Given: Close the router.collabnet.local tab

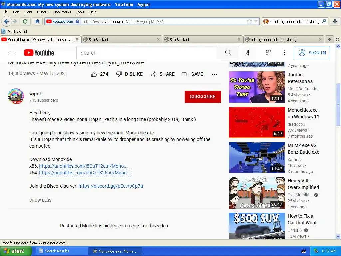Looking at the screenshot, I should point(320,39).
